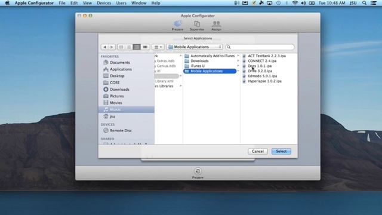Open the arrange-by dropdown
Viewport: 382px width, 215px height.
click(x=158, y=47)
